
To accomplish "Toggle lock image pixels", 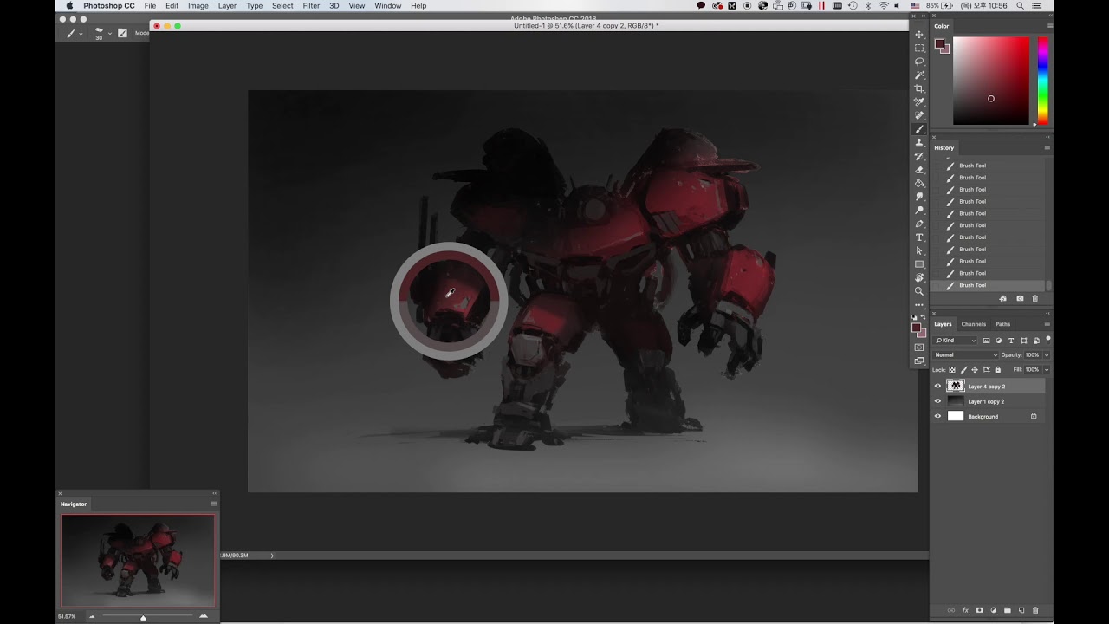I will point(963,369).
